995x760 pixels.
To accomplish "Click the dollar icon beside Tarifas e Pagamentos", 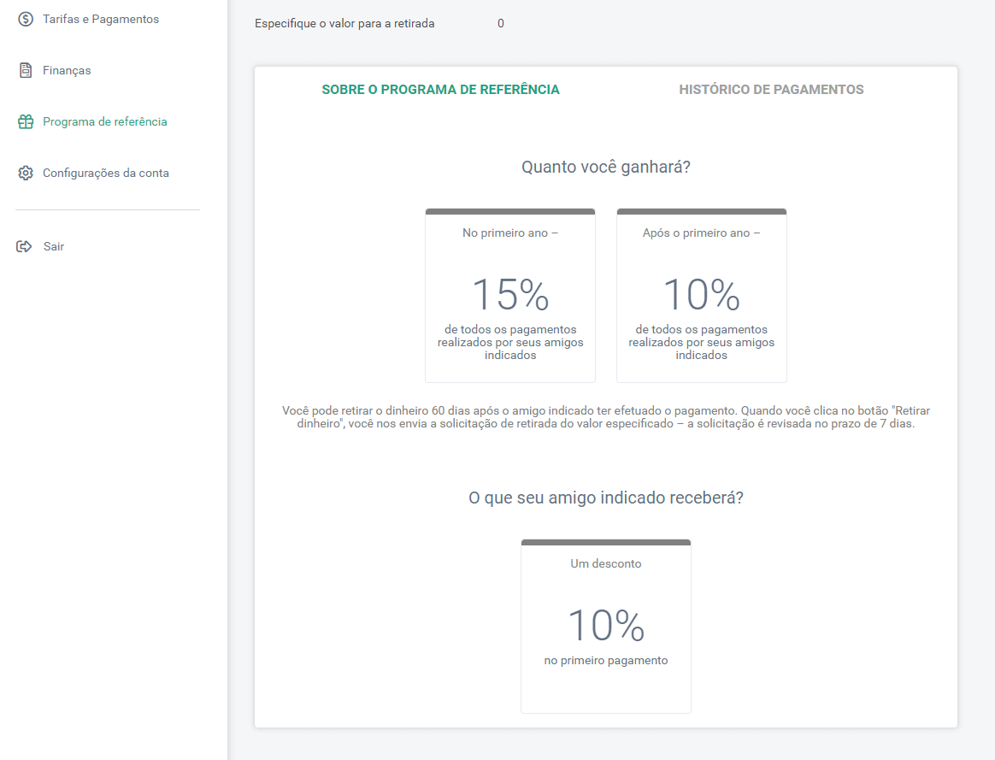I will tap(26, 19).
